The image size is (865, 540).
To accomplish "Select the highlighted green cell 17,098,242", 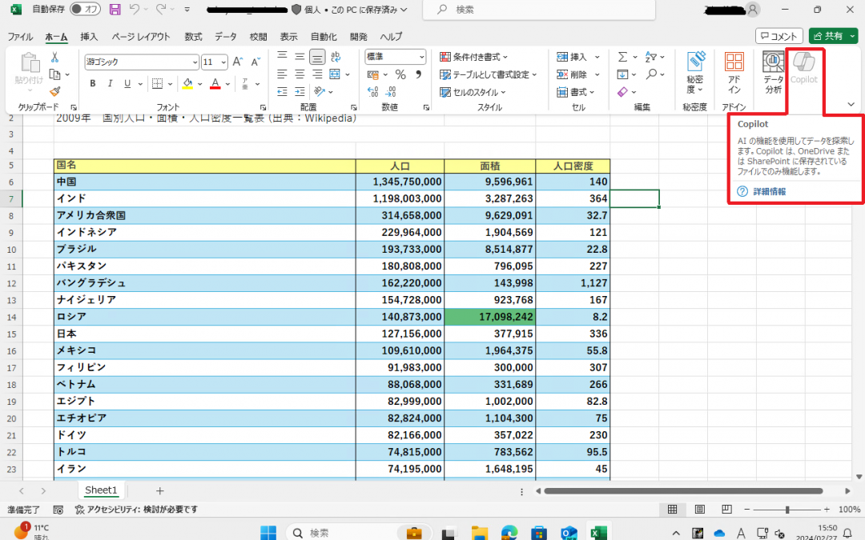I will (489, 317).
